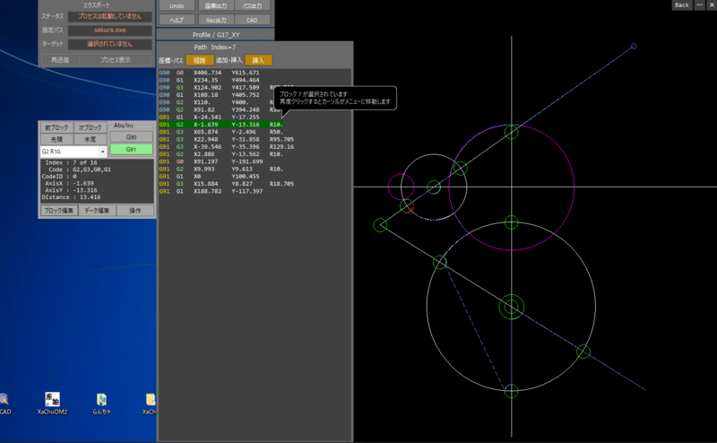Expand the G2 R10. block dropdown

[x=102, y=152]
